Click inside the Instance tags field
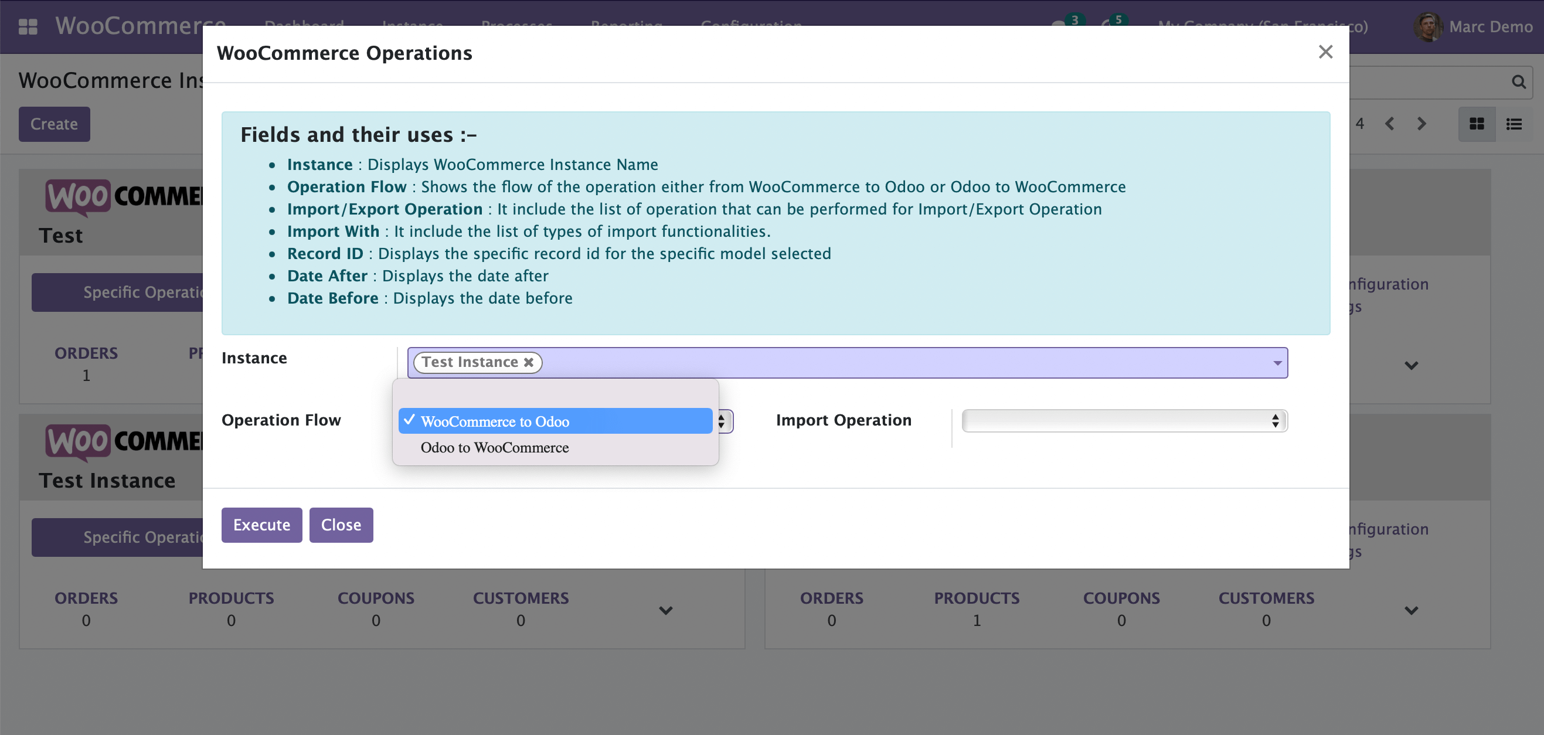Viewport: 1544px width, 735px height. coord(899,363)
